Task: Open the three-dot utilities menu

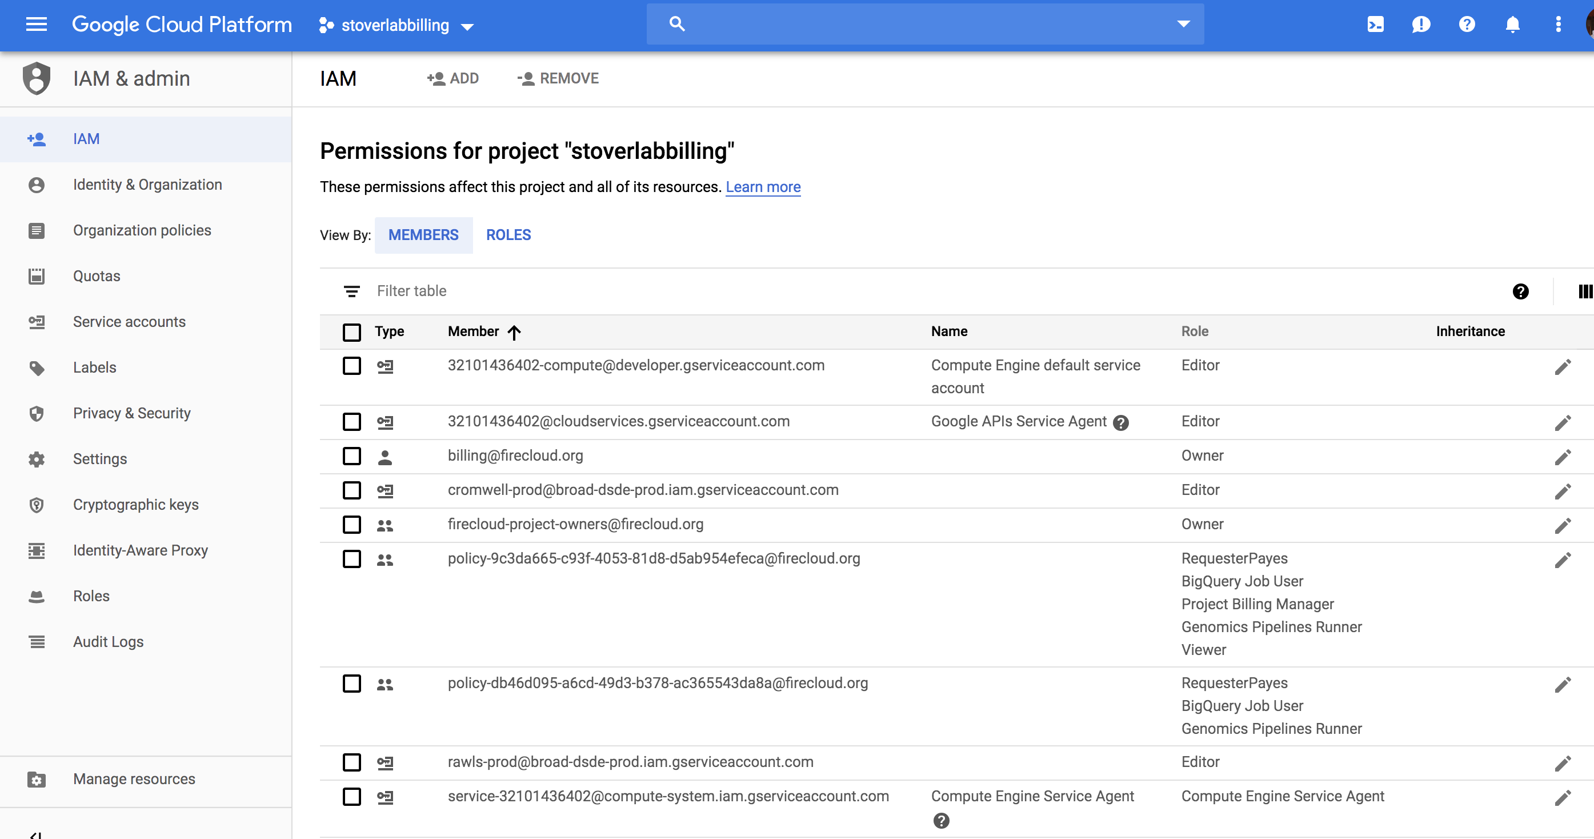Action: [1558, 25]
